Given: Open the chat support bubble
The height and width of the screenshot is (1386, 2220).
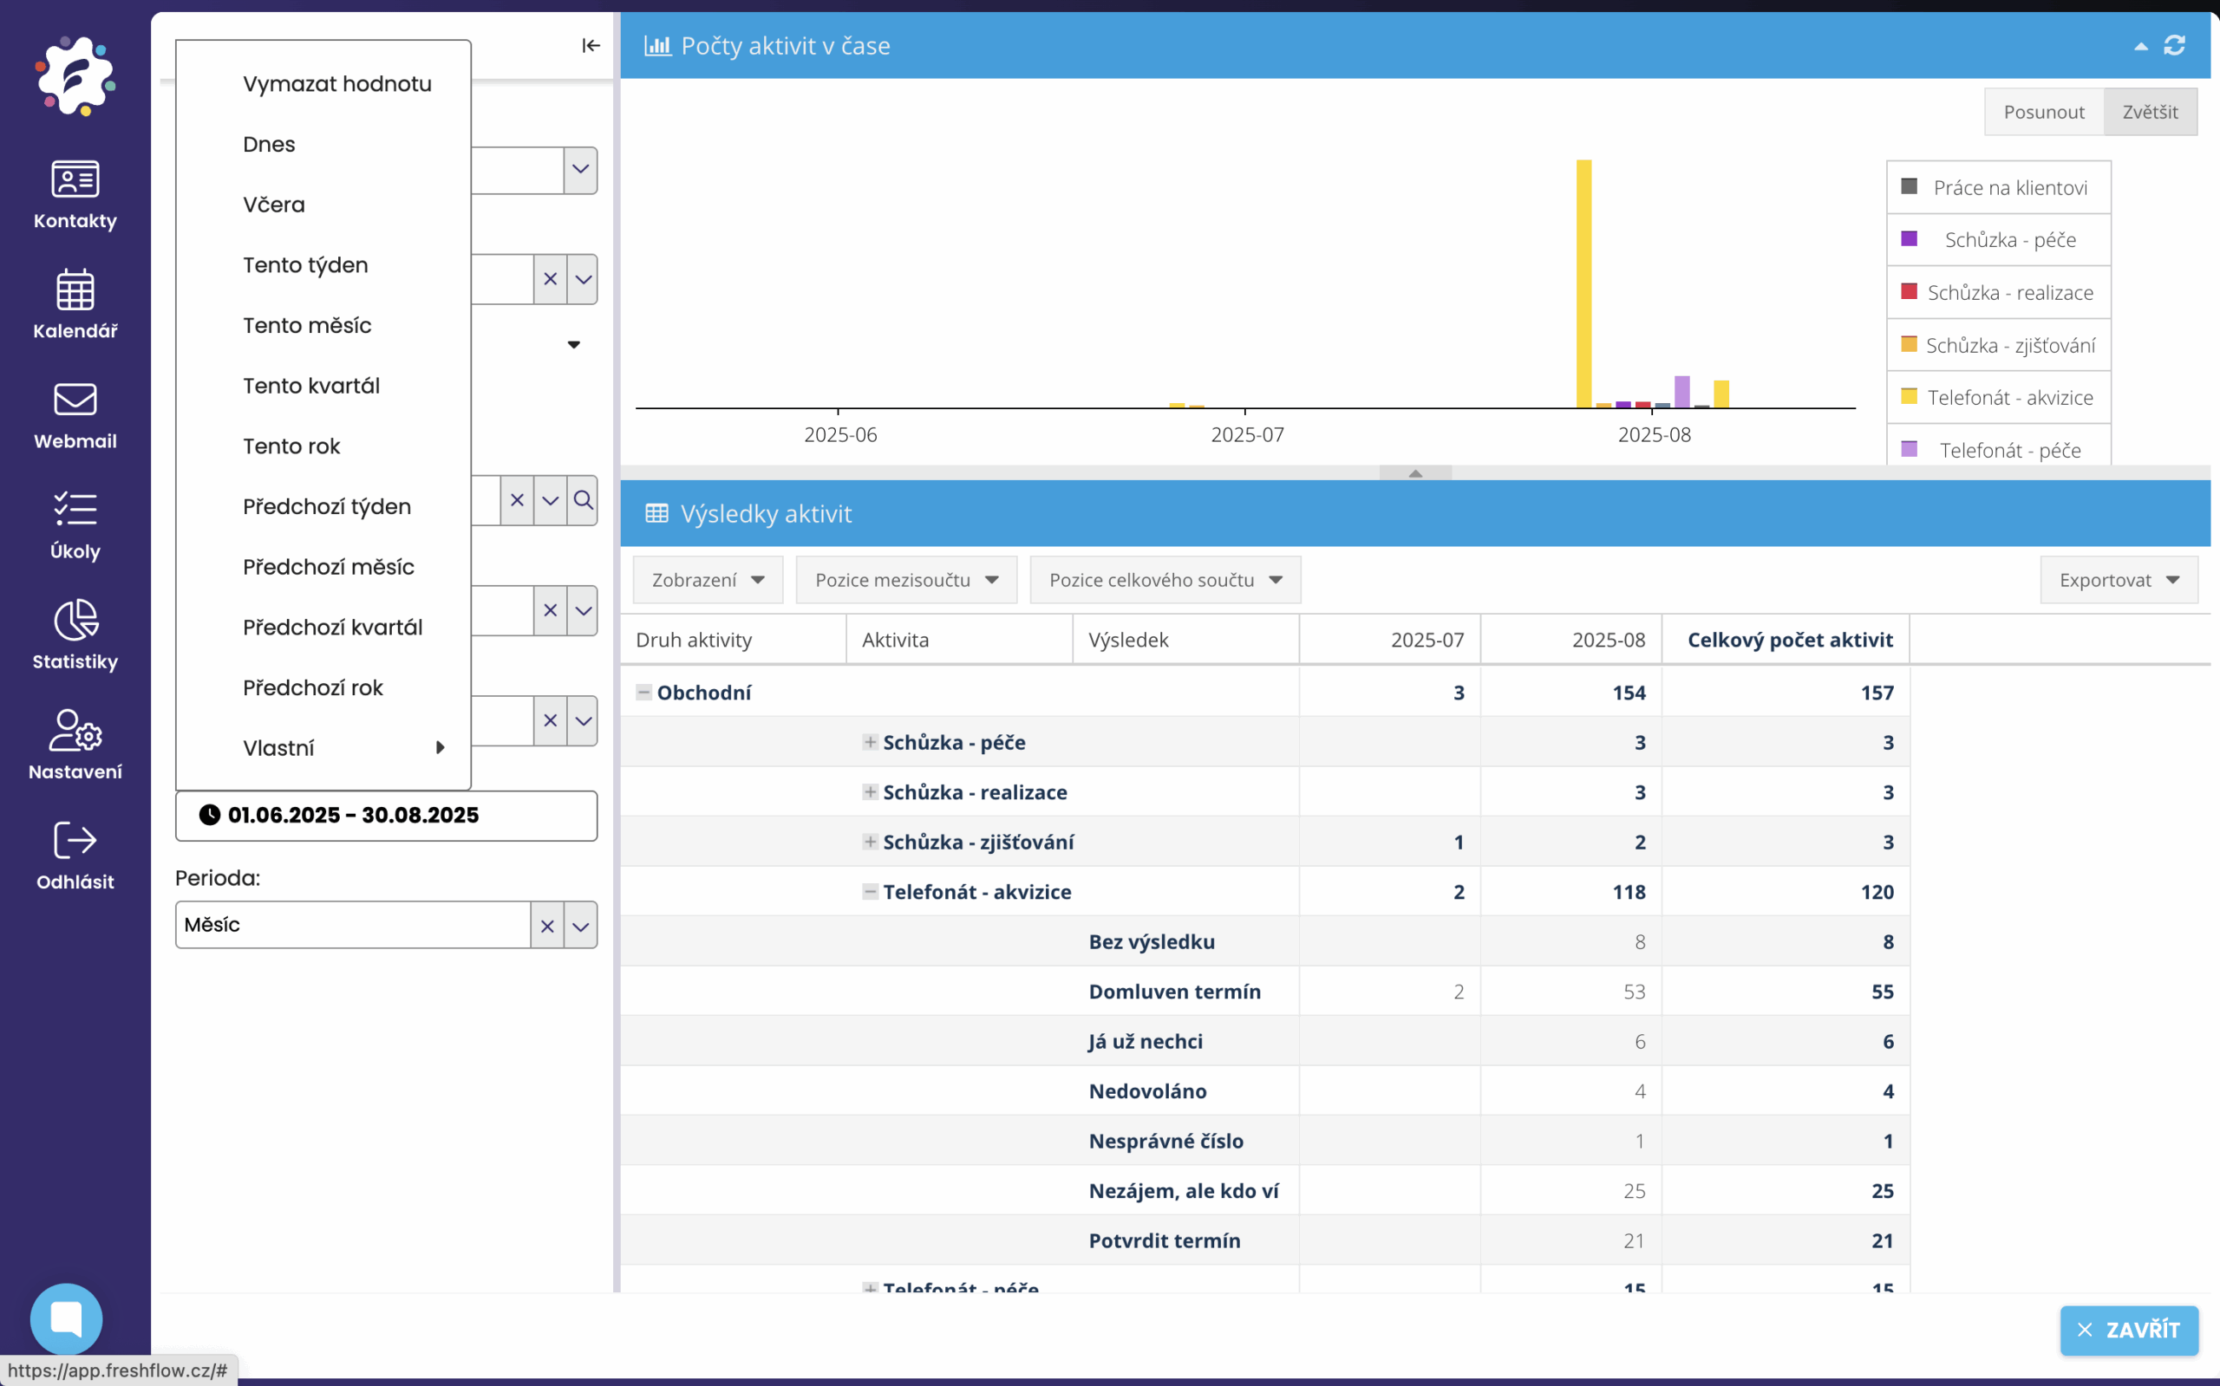Looking at the screenshot, I should [x=66, y=1318].
